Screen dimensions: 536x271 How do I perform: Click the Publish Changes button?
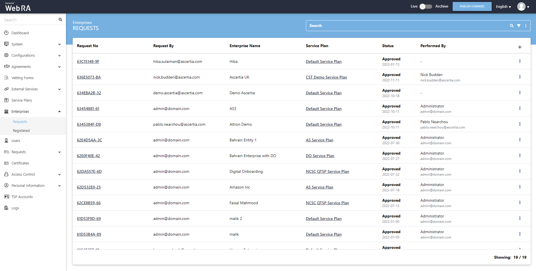point(472,6)
